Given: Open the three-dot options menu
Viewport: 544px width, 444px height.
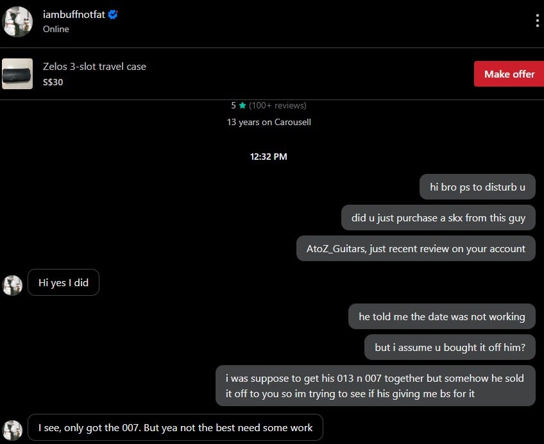Looking at the screenshot, I should tap(537, 21).
